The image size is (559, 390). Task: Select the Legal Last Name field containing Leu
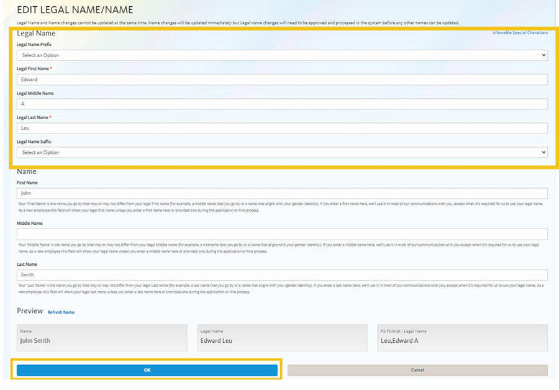point(279,128)
